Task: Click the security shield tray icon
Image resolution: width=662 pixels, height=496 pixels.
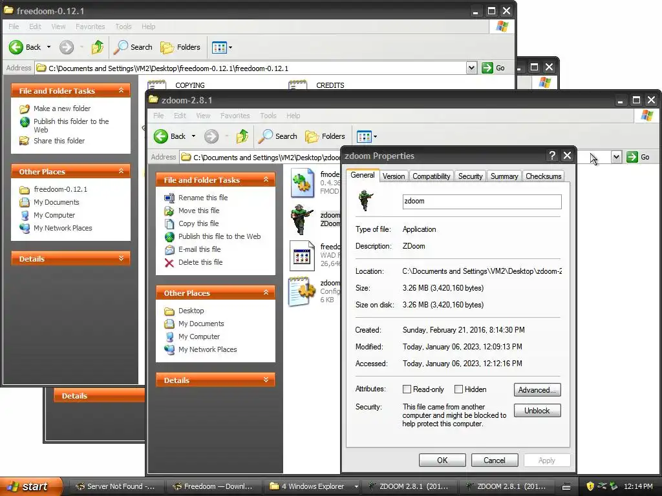Action: 590,486
